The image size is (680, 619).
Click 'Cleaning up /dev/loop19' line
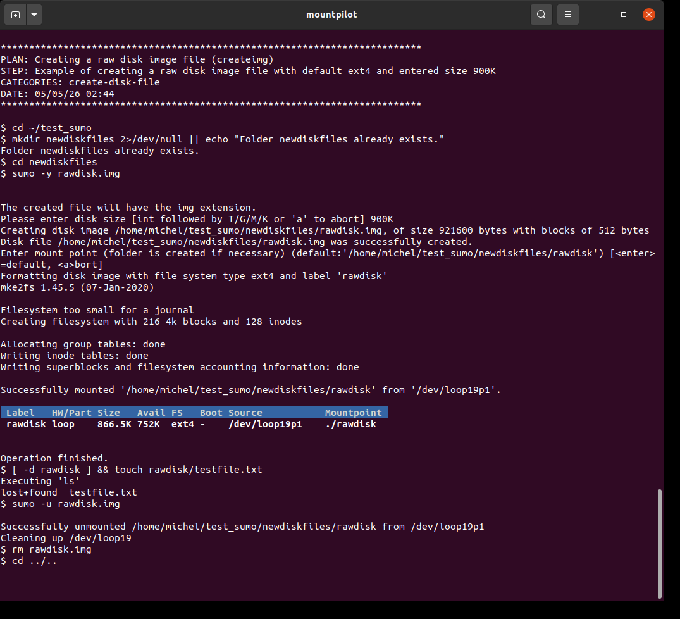pyautogui.click(x=66, y=538)
